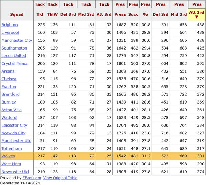Open the Brentford squad link
This screenshot has height=185, width=207.
pyautogui.click(x=10, y=94)
